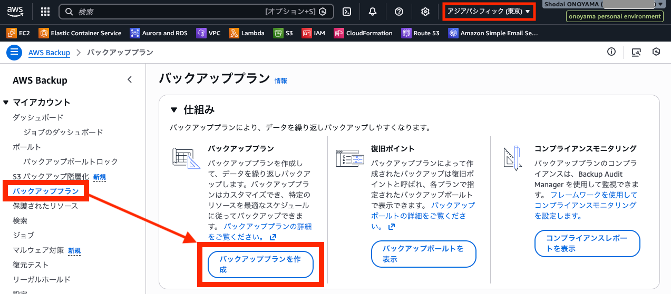The height and width of the screenshot is (294, 671).
Task: Open CloudShell terminal icon
Action: coord(347,12)
